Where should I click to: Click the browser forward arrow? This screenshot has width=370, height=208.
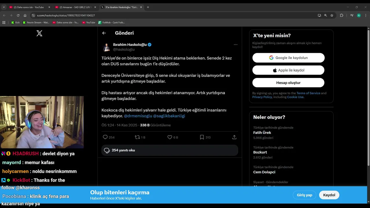click(x=11, y=15)
